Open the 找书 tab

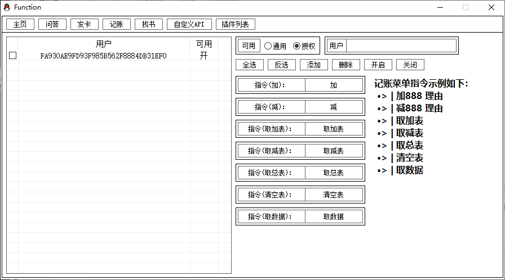coord(149,24)
